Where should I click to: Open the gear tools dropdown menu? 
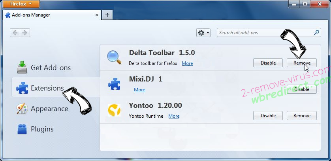[203, 33]
